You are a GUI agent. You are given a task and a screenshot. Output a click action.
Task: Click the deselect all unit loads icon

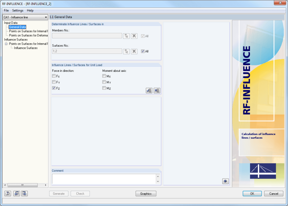[x=157, y=90]
